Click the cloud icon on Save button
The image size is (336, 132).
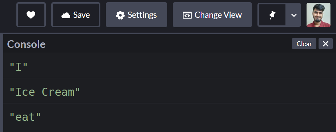(66, 15)
